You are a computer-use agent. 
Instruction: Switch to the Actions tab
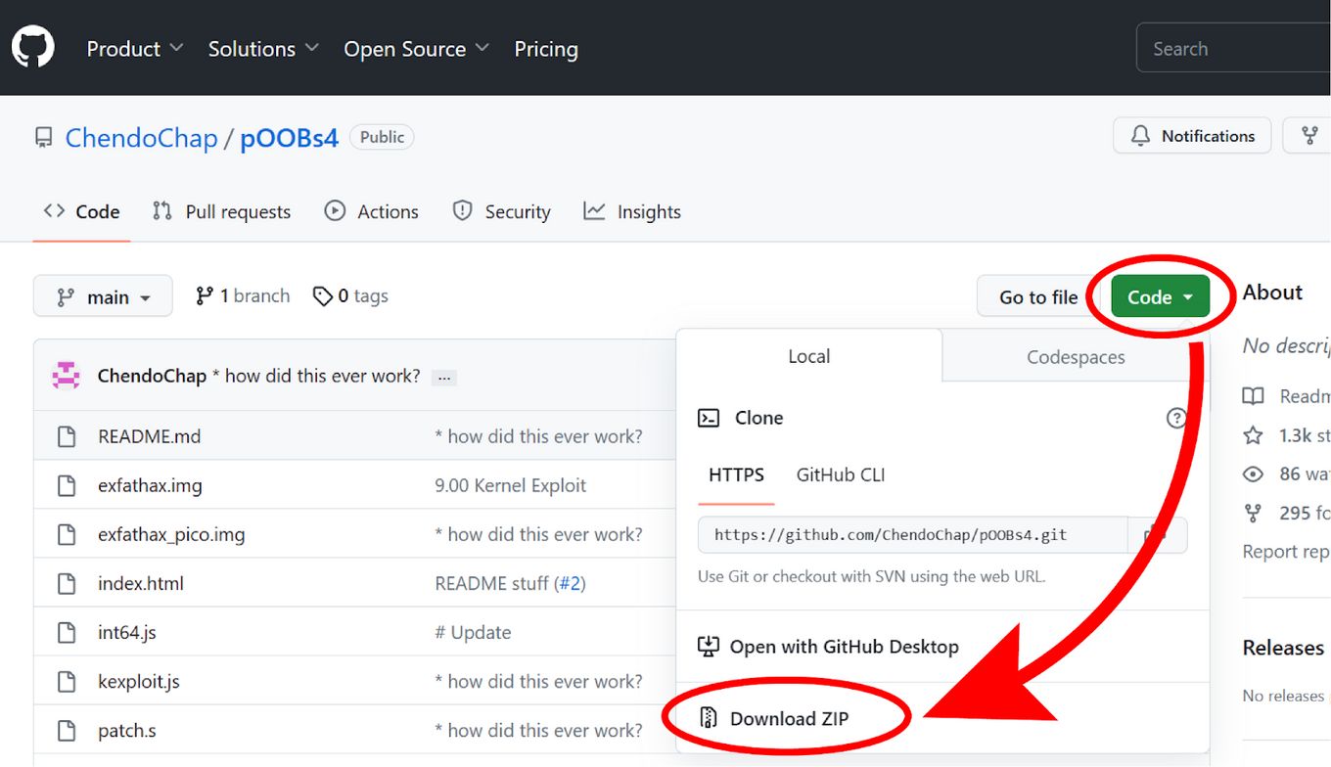coord(372,211)
